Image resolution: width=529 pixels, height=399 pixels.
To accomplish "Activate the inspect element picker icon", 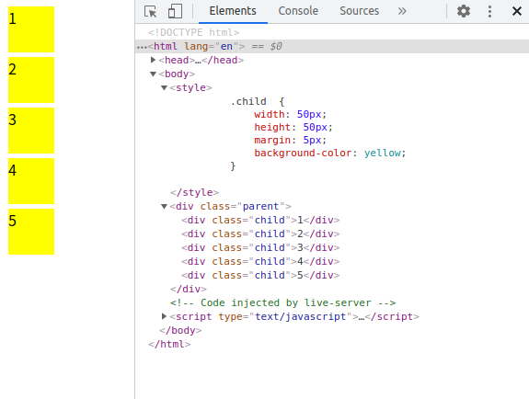I will [x=151, y=11].
